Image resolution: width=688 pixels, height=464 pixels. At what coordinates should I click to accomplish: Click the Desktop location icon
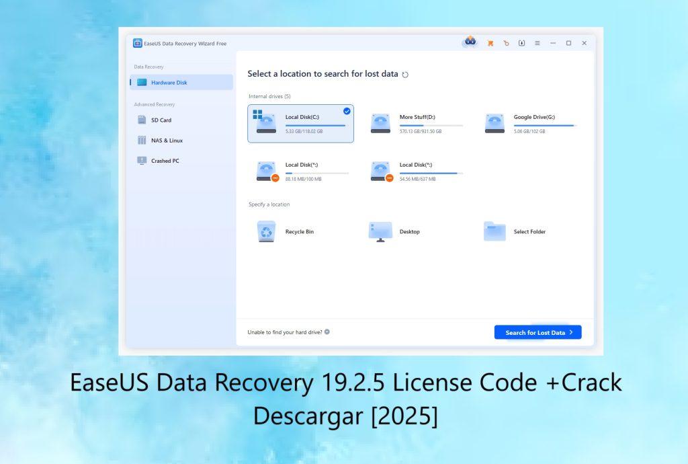[x=380, y=231]
